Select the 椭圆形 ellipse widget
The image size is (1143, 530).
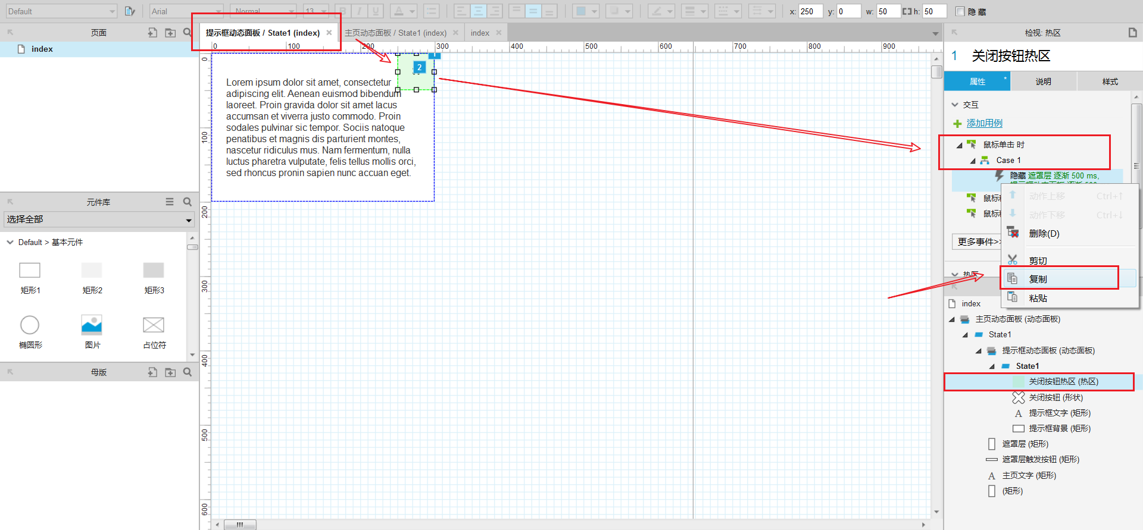30,333
